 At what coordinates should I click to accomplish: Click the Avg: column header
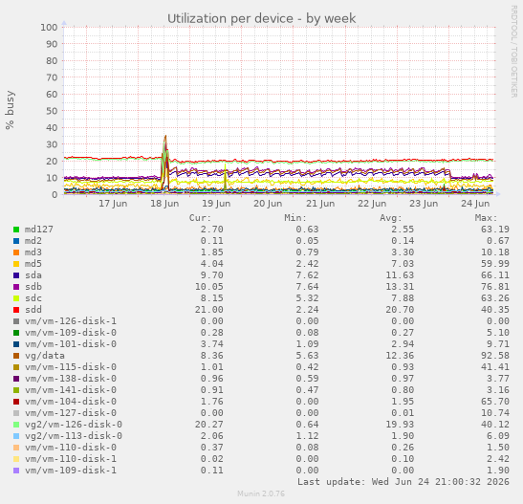tap(391, 218)
